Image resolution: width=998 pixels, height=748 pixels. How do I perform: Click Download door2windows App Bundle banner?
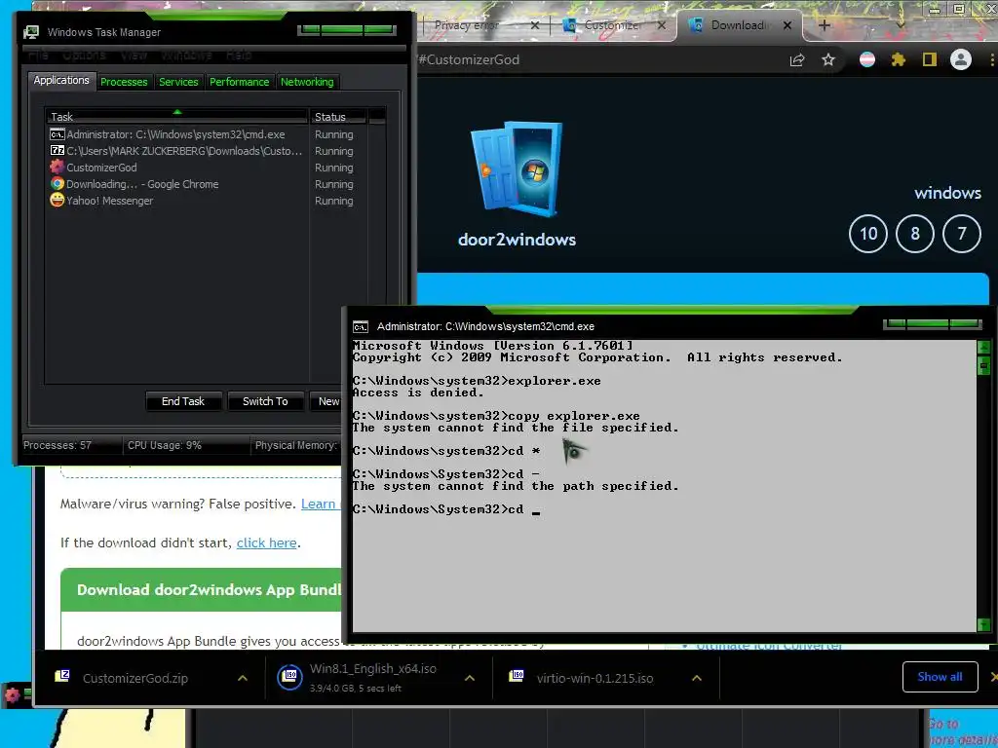click(x=201, y=589)
